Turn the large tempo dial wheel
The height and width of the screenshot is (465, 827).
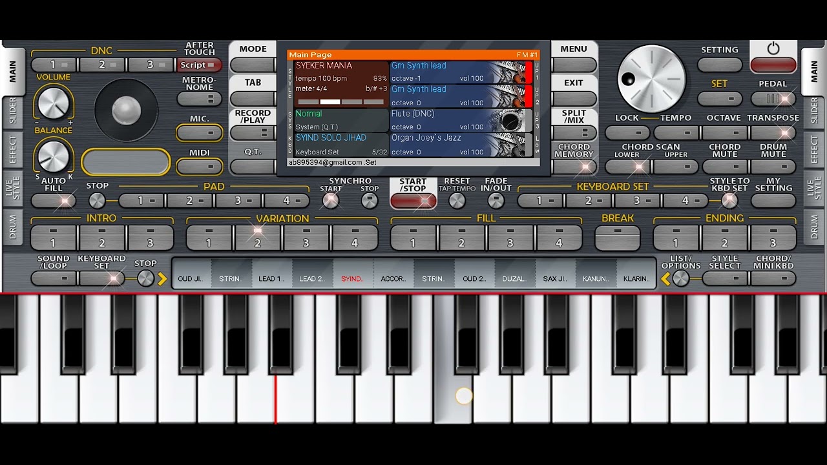(651, 79)
